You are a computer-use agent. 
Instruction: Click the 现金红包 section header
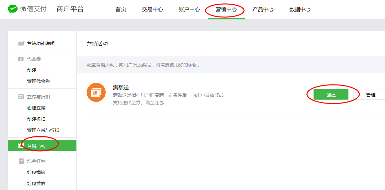click(36, 161)
